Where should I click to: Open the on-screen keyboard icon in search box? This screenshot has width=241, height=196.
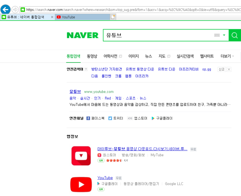[217, 35]
